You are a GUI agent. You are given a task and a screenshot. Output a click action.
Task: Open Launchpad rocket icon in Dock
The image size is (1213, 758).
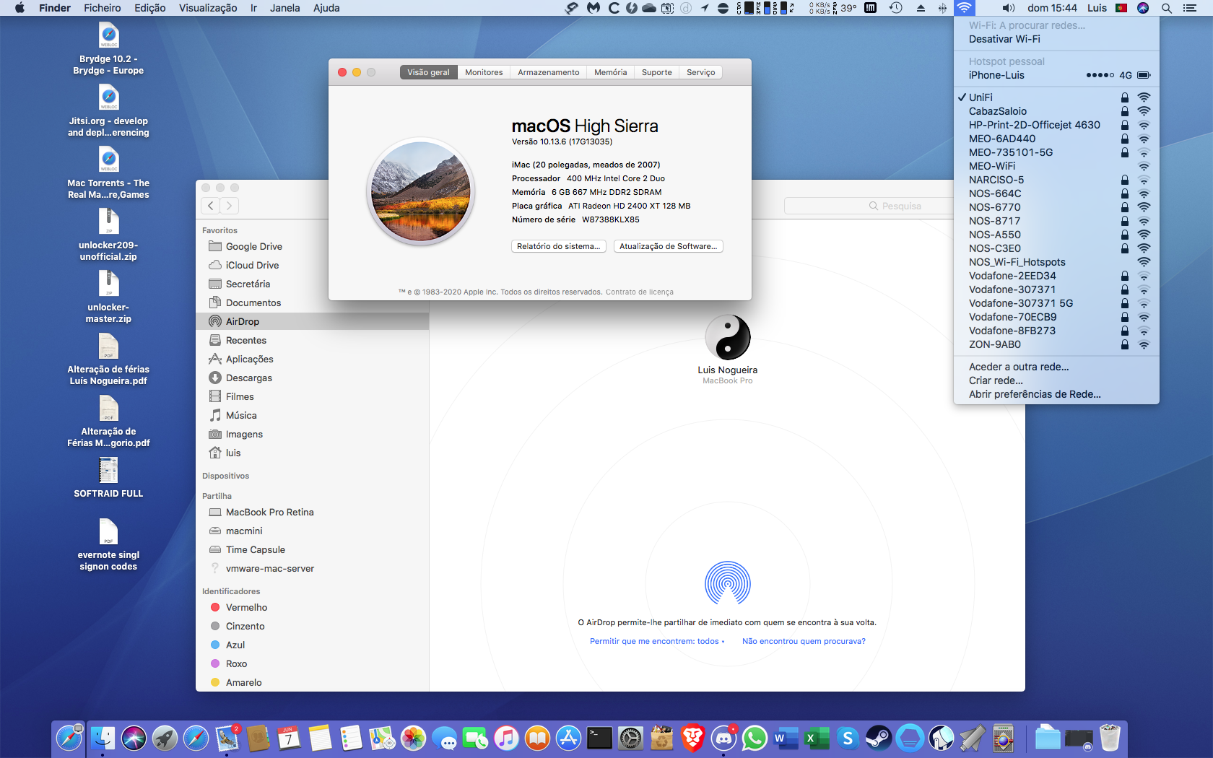click(165, 738)
